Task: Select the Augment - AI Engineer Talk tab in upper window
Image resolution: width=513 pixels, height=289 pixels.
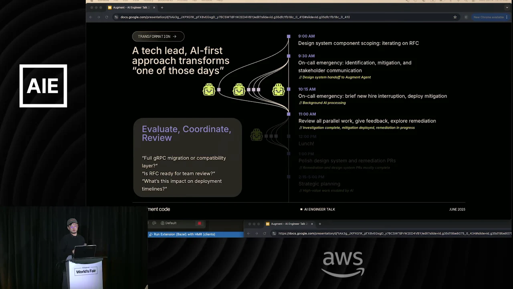Action: click(131, 7)
